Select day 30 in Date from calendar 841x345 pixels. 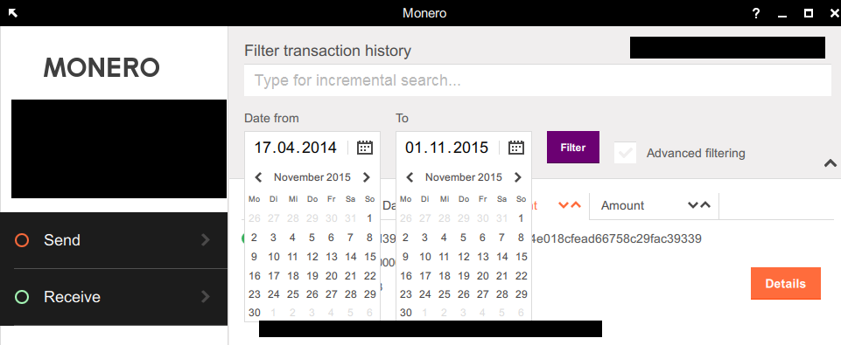255,313
